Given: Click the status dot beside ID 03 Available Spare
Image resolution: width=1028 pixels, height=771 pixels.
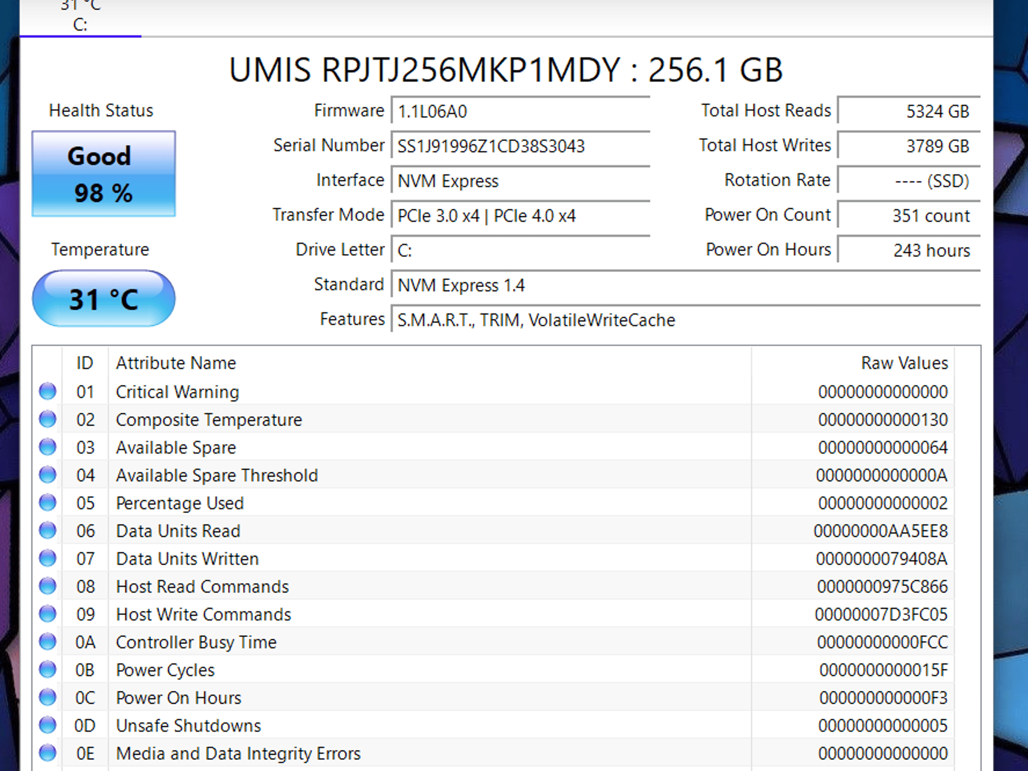Looking at the screenshot, I should (48, 447).
